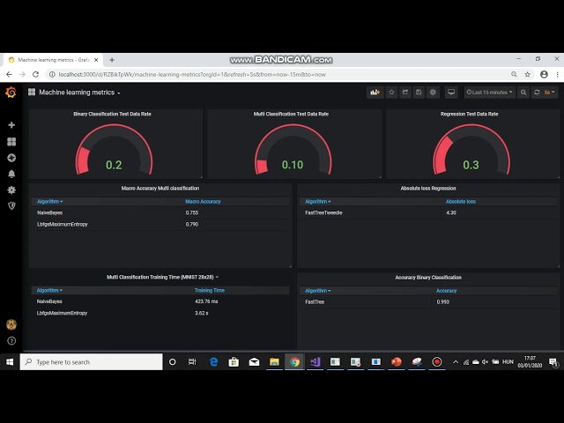The height and width of the screenshot is (423, 564).
Task: Click the Multi Classification gauge showing 0.10
Action: (x=293, y=150)
